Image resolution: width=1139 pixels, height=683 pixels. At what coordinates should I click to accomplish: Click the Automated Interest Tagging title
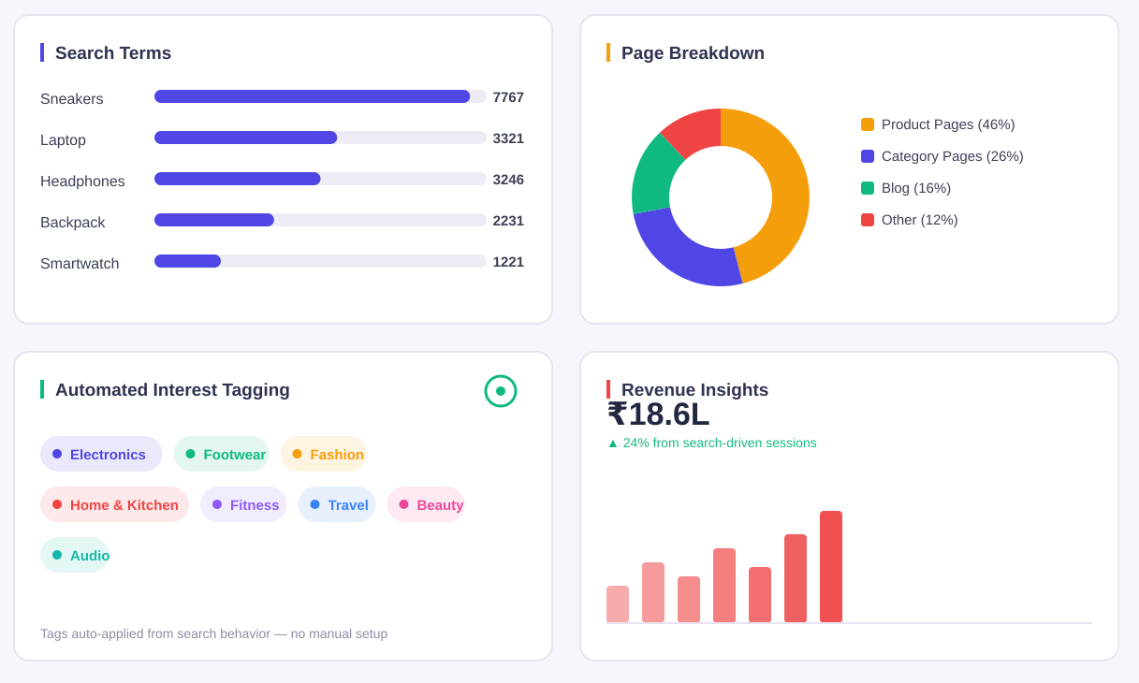[x=172, y=390]
